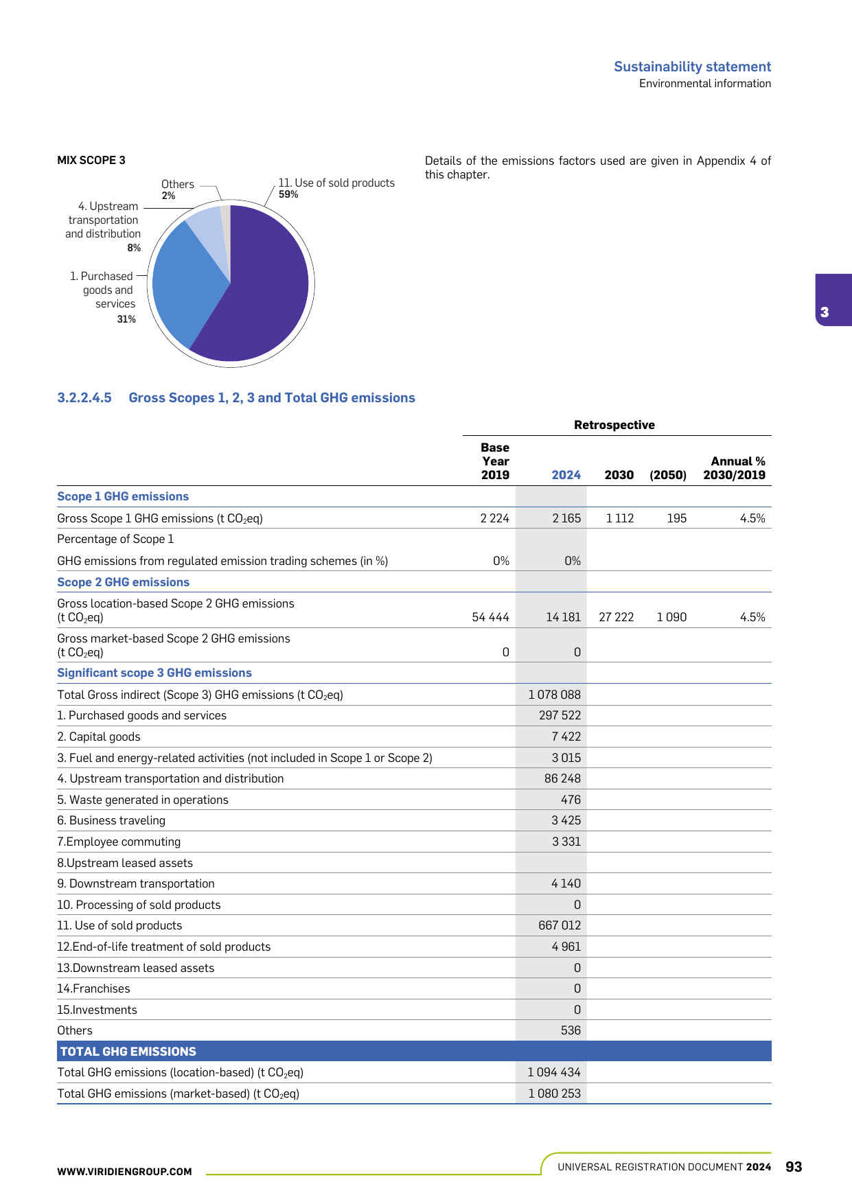This screenshot has width=852, height=1204.
Task: Click the 'Environmental information' subheader
Action: (x=705, y=84)
